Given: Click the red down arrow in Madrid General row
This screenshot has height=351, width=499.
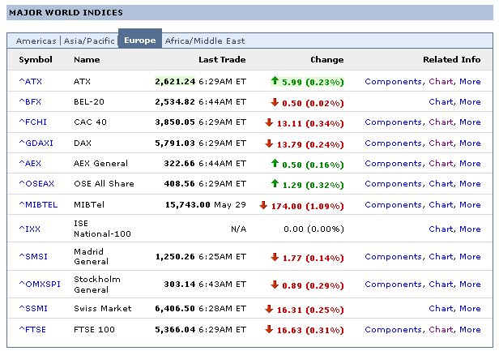Looking at the screenshot, I should click(275, 257).
